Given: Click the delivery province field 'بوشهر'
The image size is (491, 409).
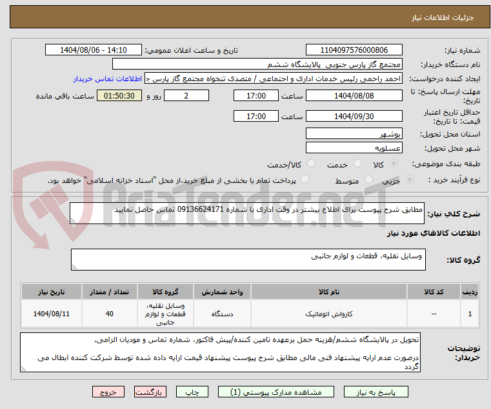Looking at the screenshot, I should [354, 133].
